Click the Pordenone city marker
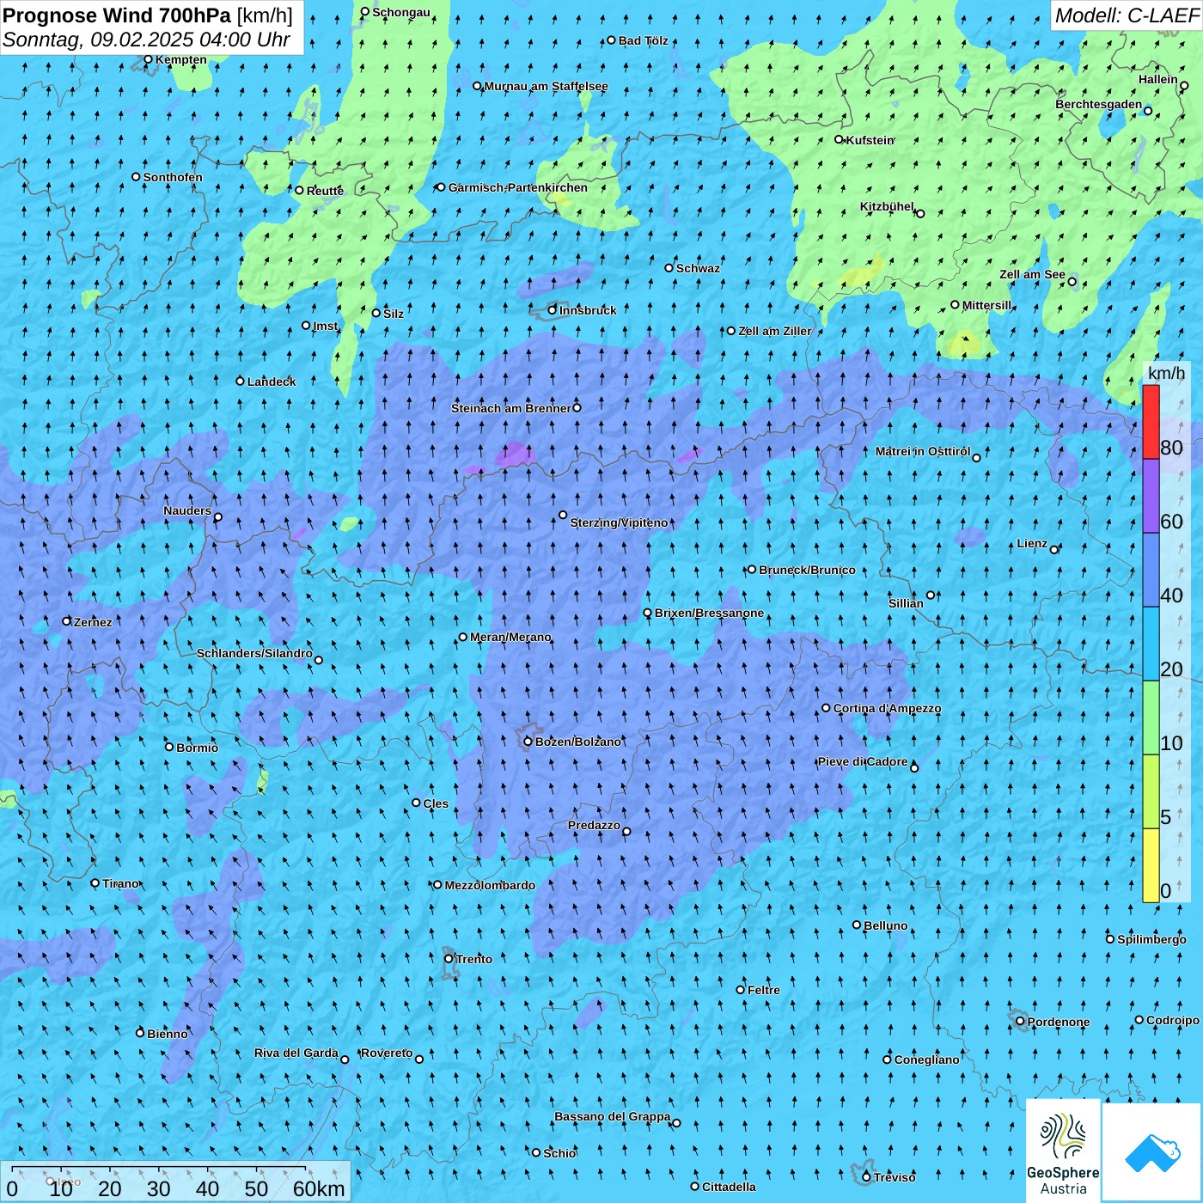The height and width of the screenshot is (1203, 1203). [1020, 1021]
